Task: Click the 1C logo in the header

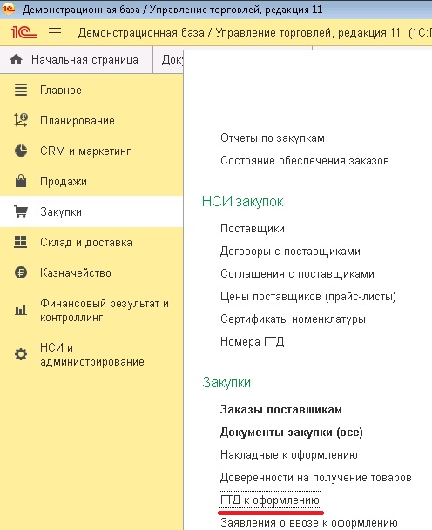Action: [x=24, y=32]
